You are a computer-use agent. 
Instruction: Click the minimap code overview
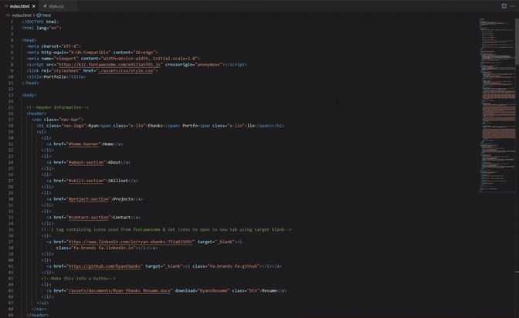[x=496, y=105]
